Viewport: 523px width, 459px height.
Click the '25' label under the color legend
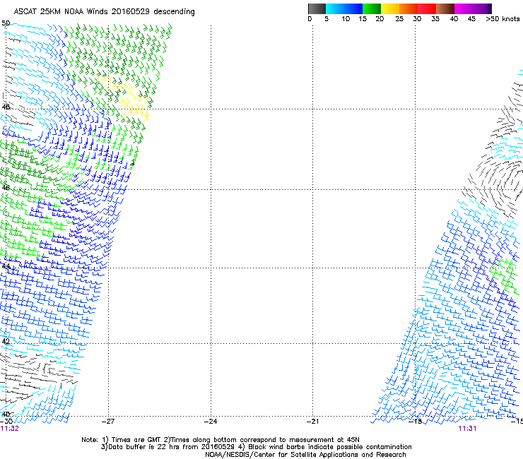tap(399, 19)
